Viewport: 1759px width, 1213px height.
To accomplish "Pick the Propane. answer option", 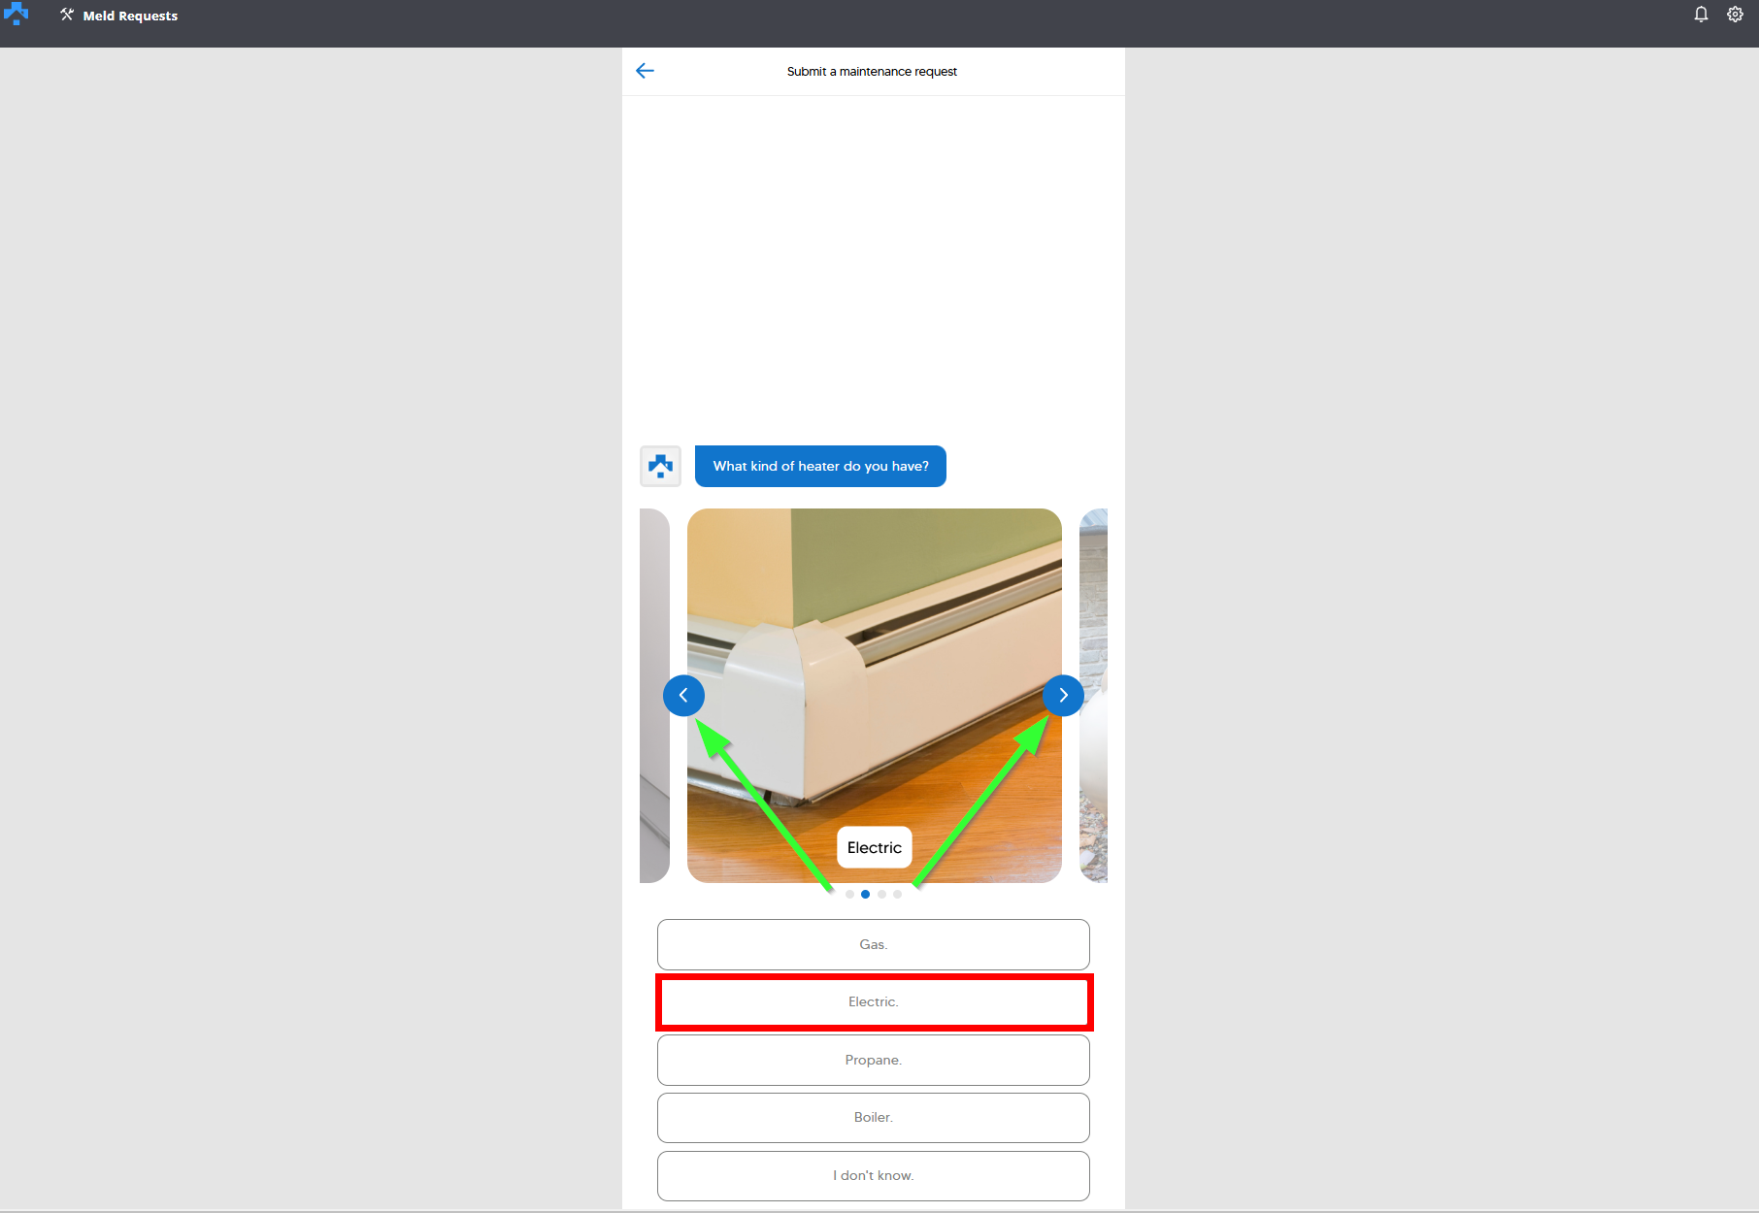I will [x=873, y=1060].
